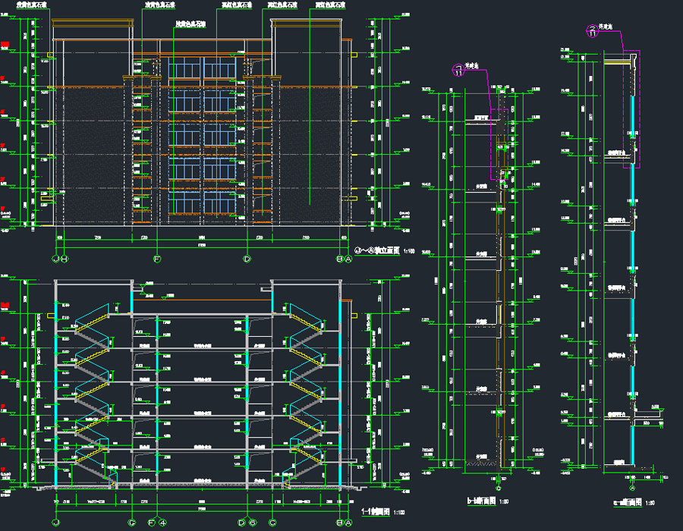Click the elevation drawing title text
This screenshot has width=683, height=531.
point(376,250)
